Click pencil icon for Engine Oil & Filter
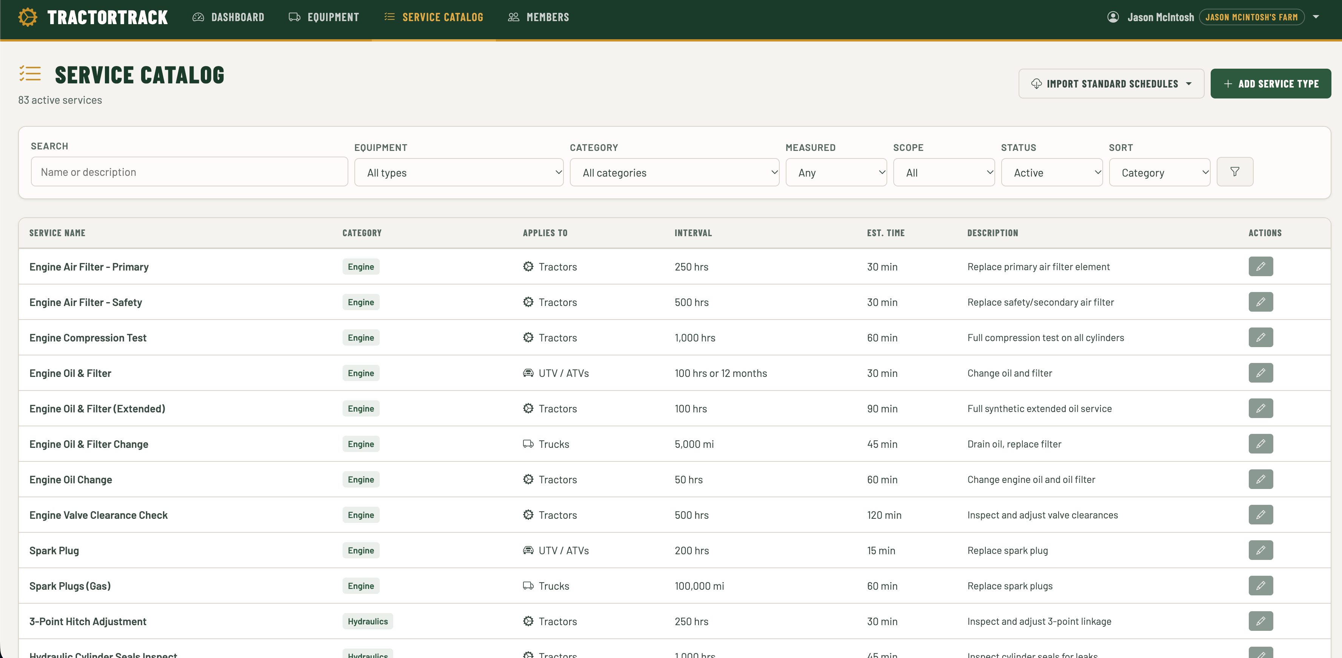Screen dimensions: 1342x658 coord(1260,372)
